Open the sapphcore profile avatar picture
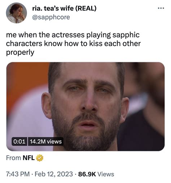 click(16, 13)
